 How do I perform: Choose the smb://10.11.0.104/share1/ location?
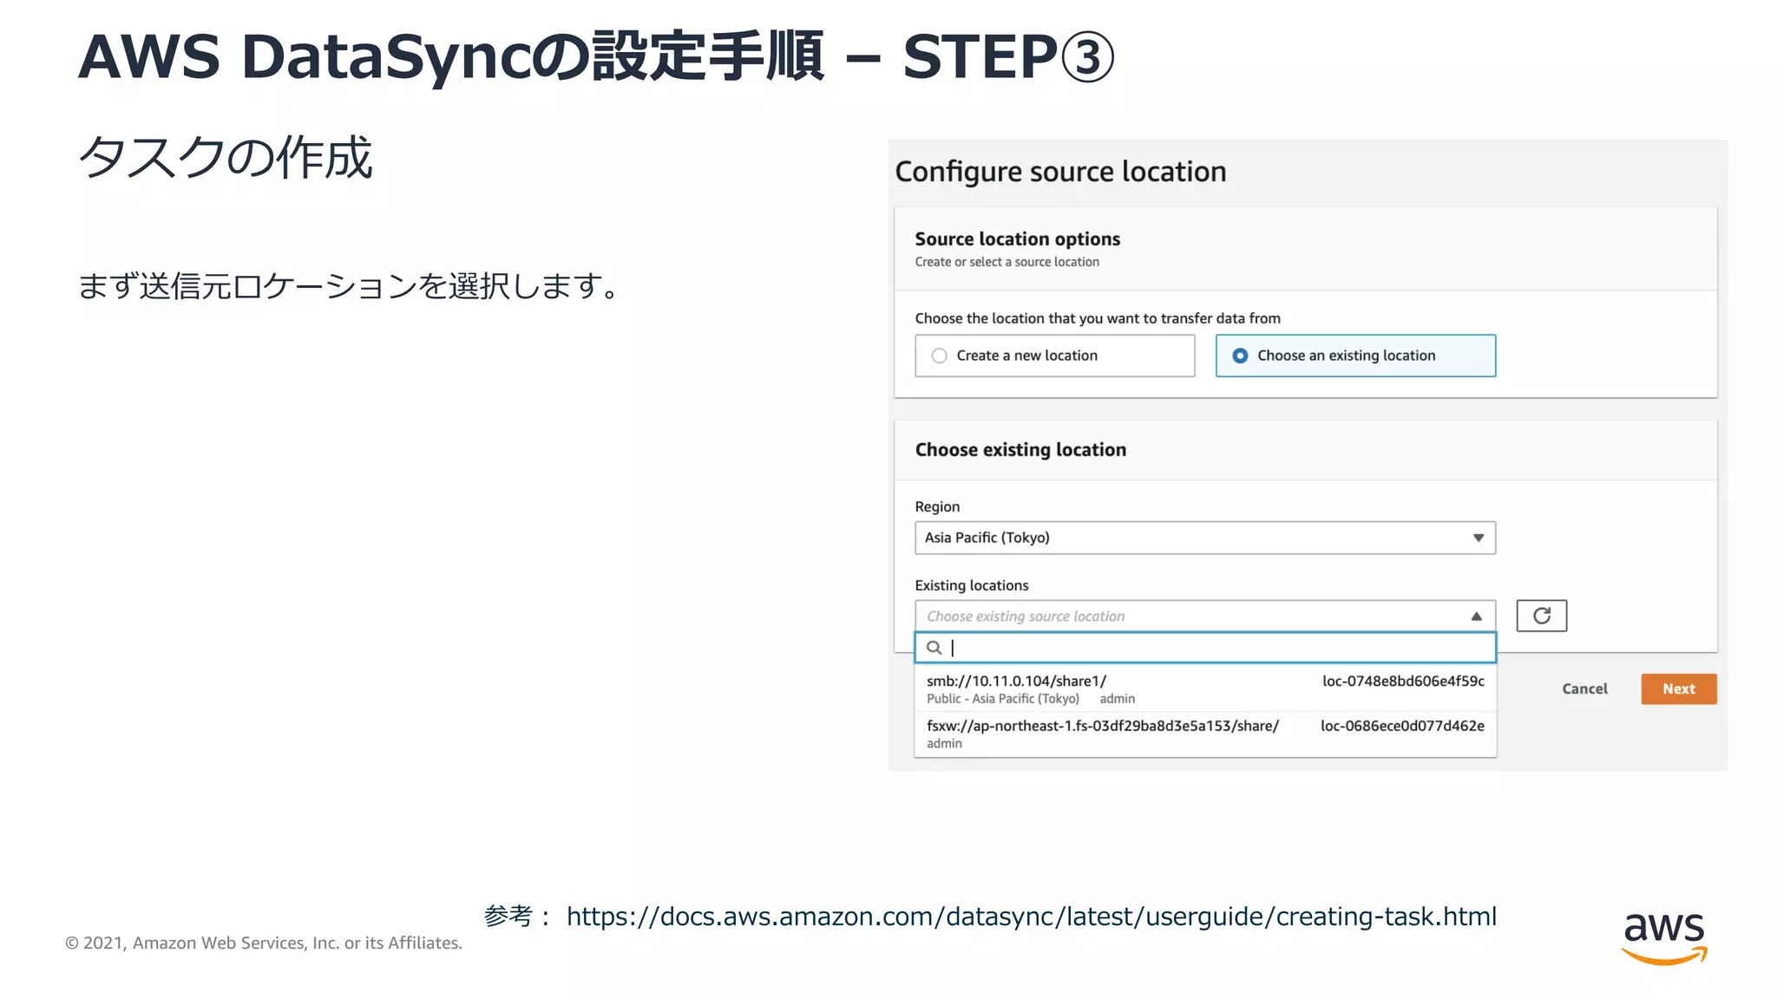1205,689
